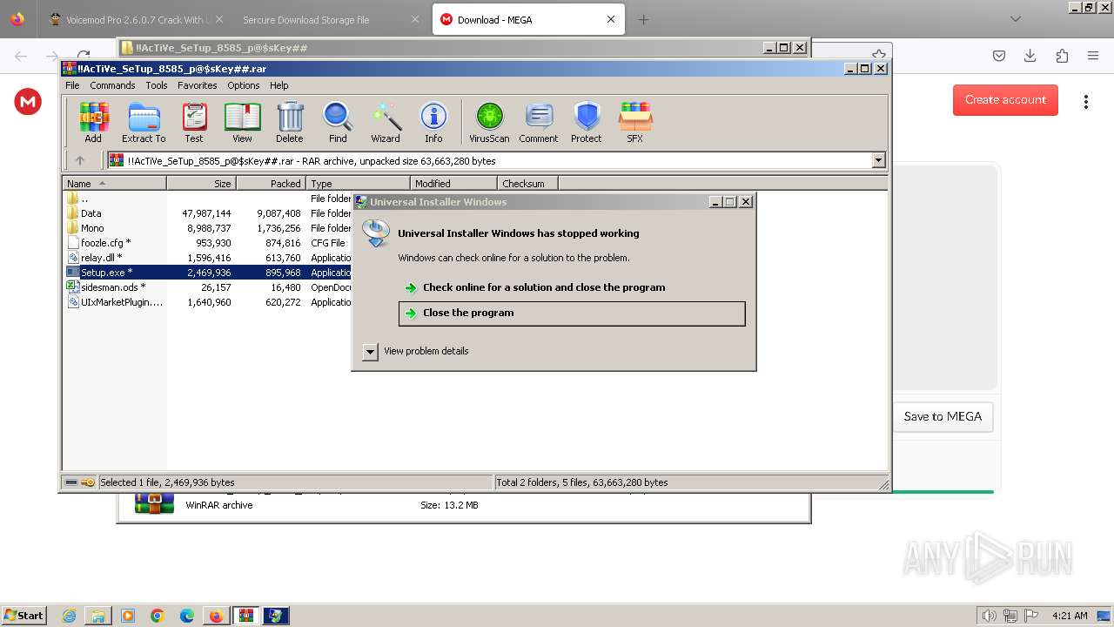This screenshot has height=627, width=1114.
Task: Click the SFX toolbar icon
Action: pyautogui.click(x=635, y=122)
